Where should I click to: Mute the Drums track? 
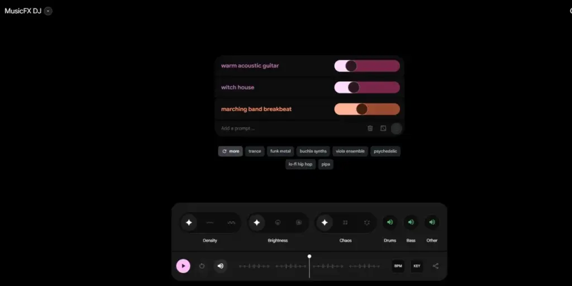point(390,222)
